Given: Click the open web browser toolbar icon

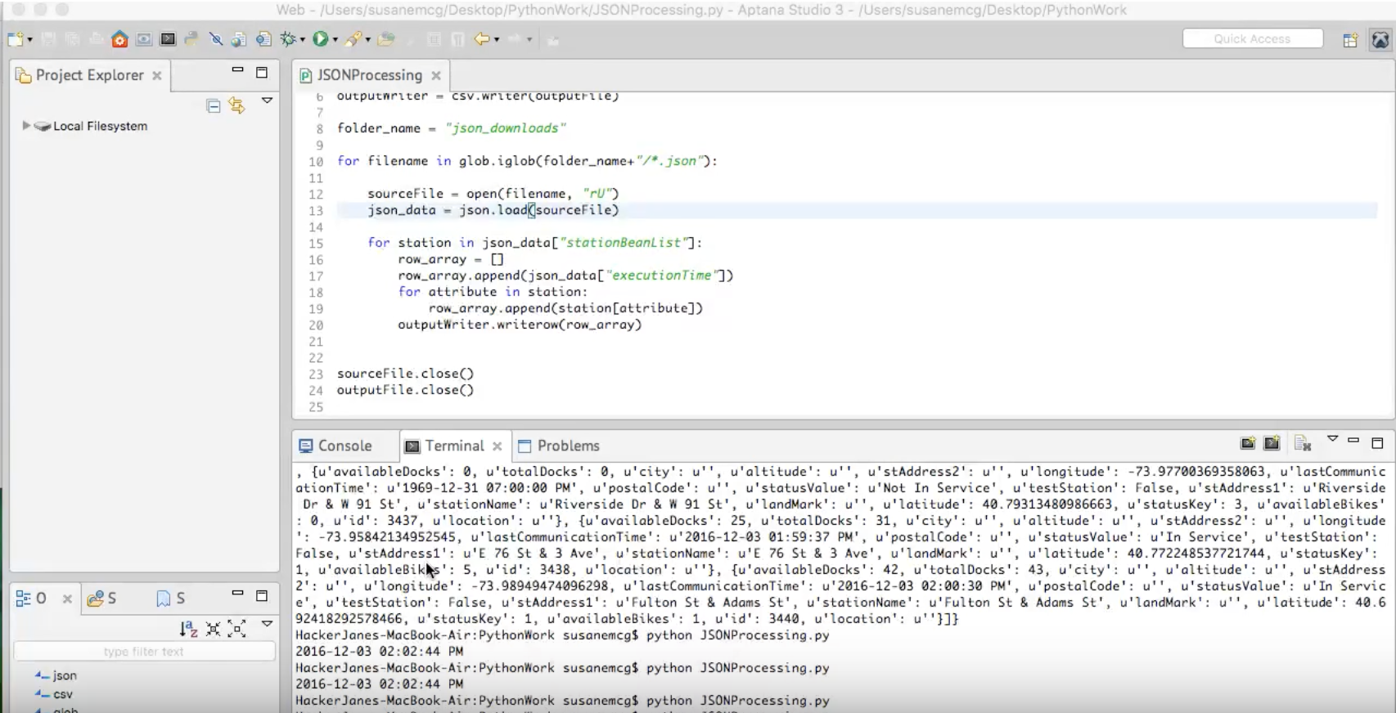Looking at the screenshot, I should pyautogui.click(x=239, y=38).
